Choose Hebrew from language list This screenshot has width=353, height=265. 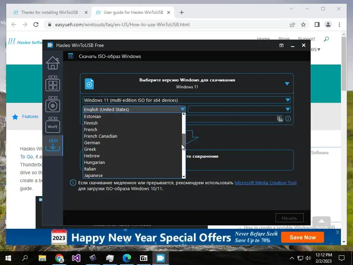pos(132,156)
